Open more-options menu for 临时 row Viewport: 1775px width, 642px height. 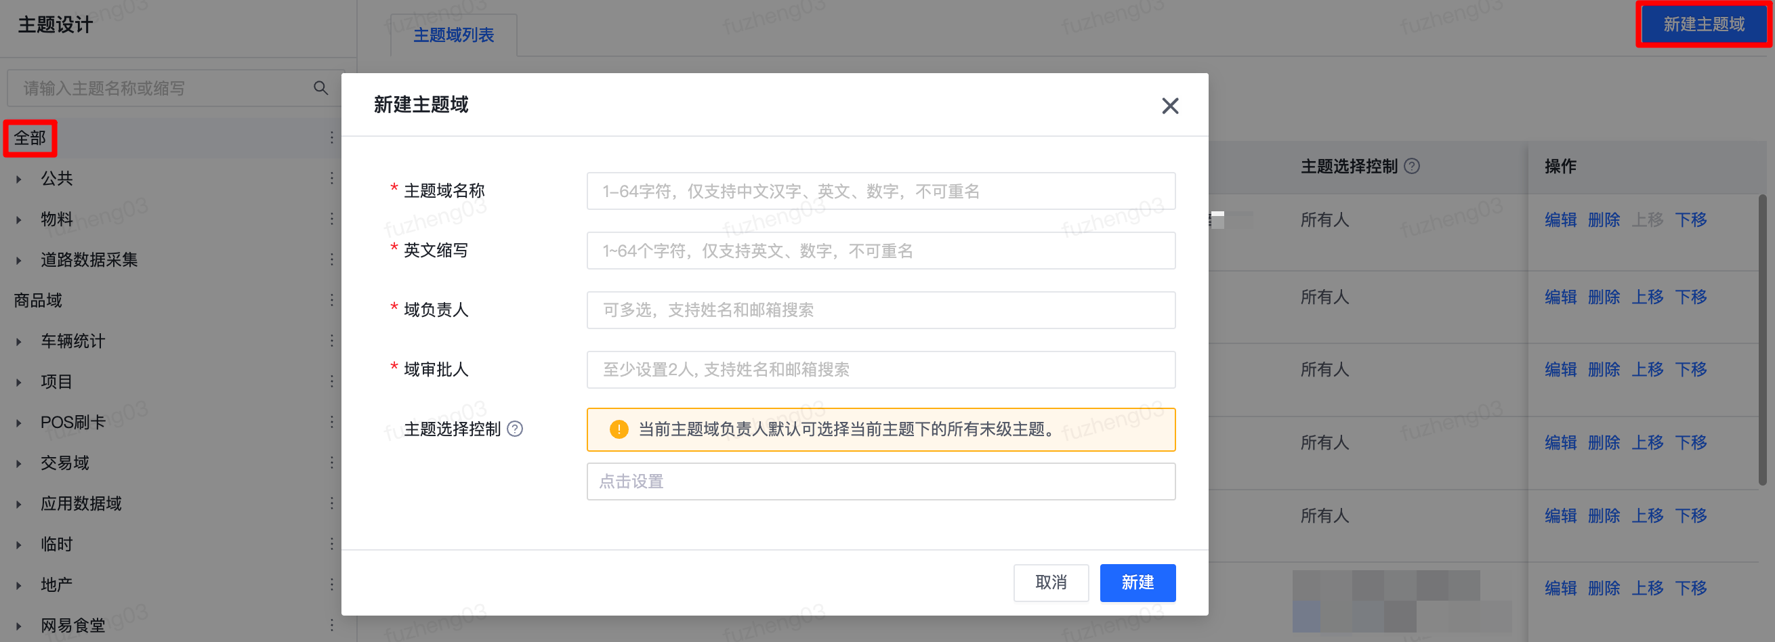331,544
